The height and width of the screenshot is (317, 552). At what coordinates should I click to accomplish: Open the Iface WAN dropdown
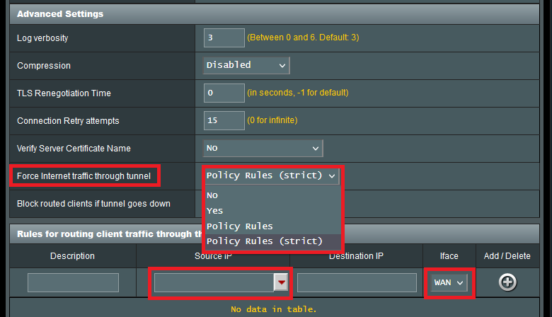pos(448,283)
